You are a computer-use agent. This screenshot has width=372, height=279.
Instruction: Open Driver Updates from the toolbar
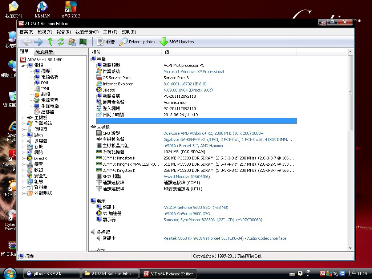click(137, 42)
